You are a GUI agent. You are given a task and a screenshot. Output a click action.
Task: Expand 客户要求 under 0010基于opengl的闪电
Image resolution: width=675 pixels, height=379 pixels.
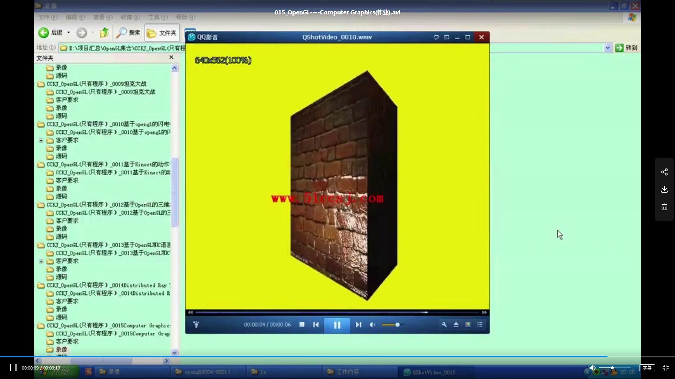(41, 140)
